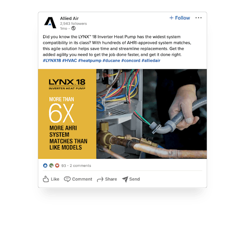Open the LYNX 18 heat pump image
Screen dimensions: 245x229
122,114
